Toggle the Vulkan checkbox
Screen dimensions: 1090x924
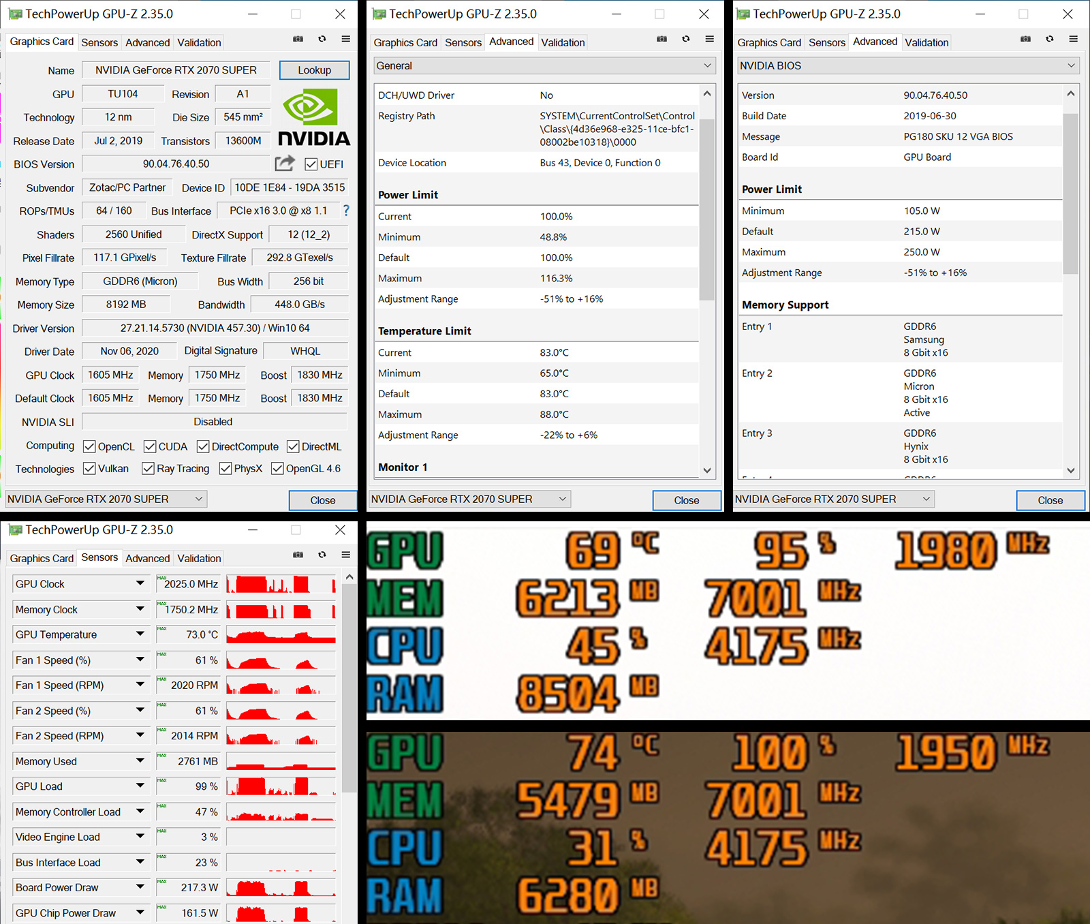(89, 469)
